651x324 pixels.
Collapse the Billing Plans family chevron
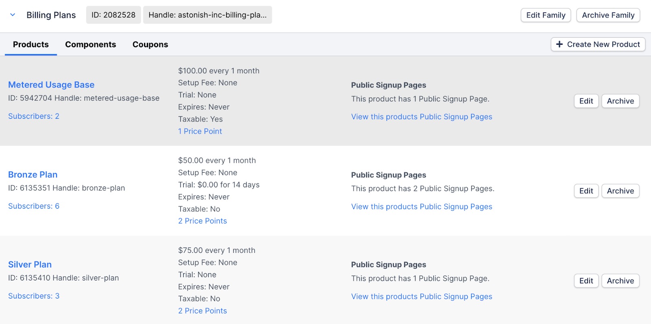coord(13,15)
